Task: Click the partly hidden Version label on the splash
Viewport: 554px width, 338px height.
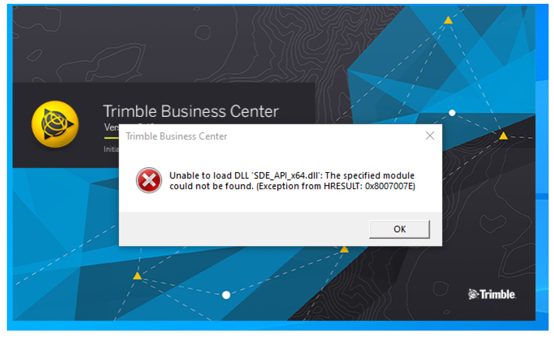Action: point(111,128)
